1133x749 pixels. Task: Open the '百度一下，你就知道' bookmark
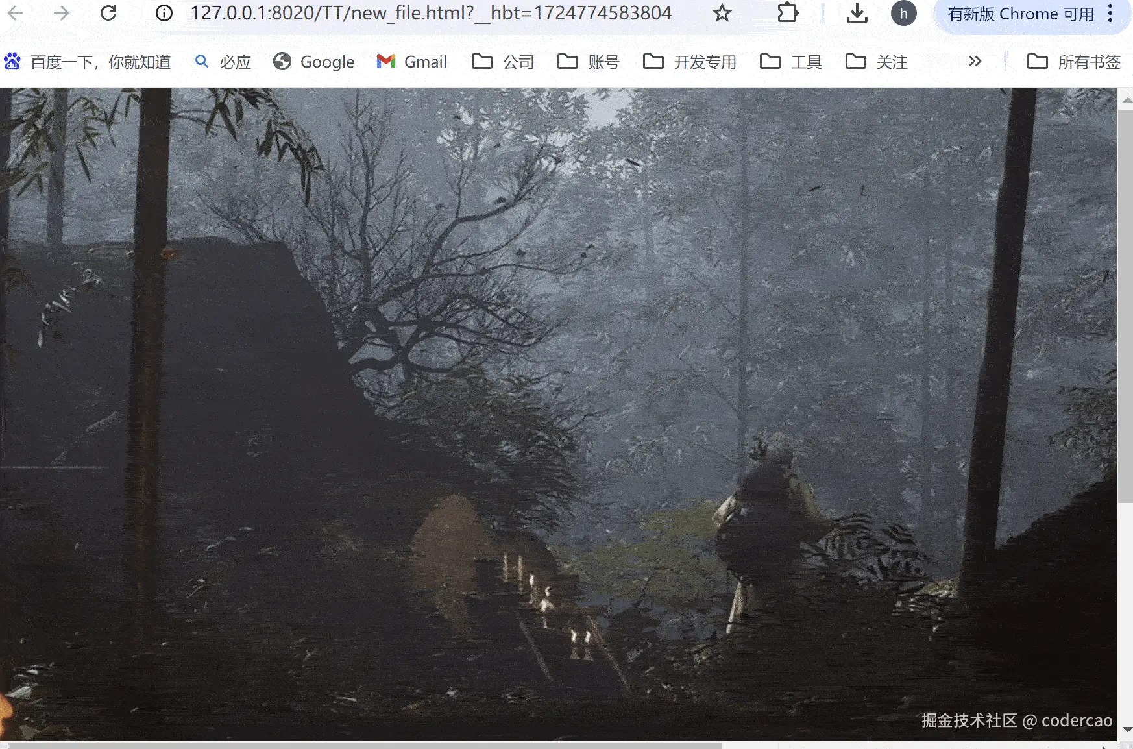point(88,62)
